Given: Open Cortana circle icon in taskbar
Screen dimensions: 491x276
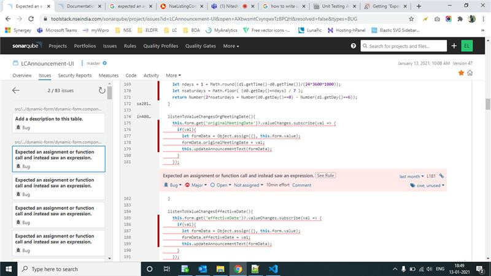Looking at the screenshot, I should (x=149, y=269).
